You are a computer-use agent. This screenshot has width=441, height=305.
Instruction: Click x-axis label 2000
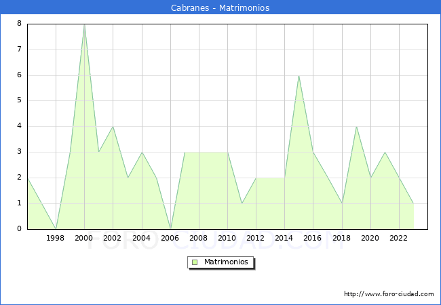click(x=84, y=238)
